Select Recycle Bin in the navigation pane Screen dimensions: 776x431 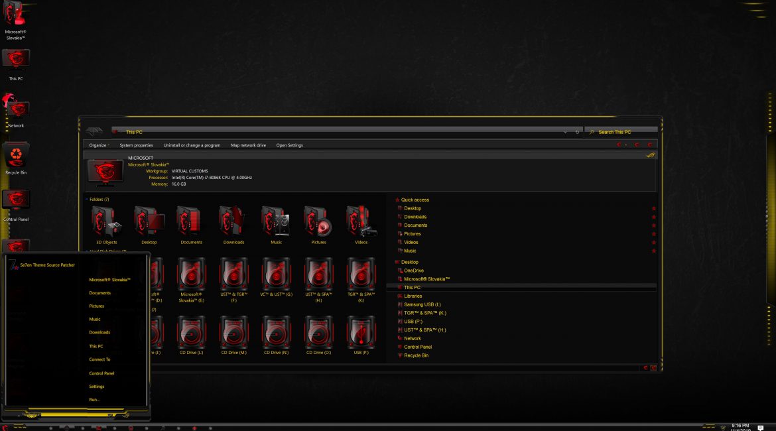pyautogui.click(x=416, y=356)
